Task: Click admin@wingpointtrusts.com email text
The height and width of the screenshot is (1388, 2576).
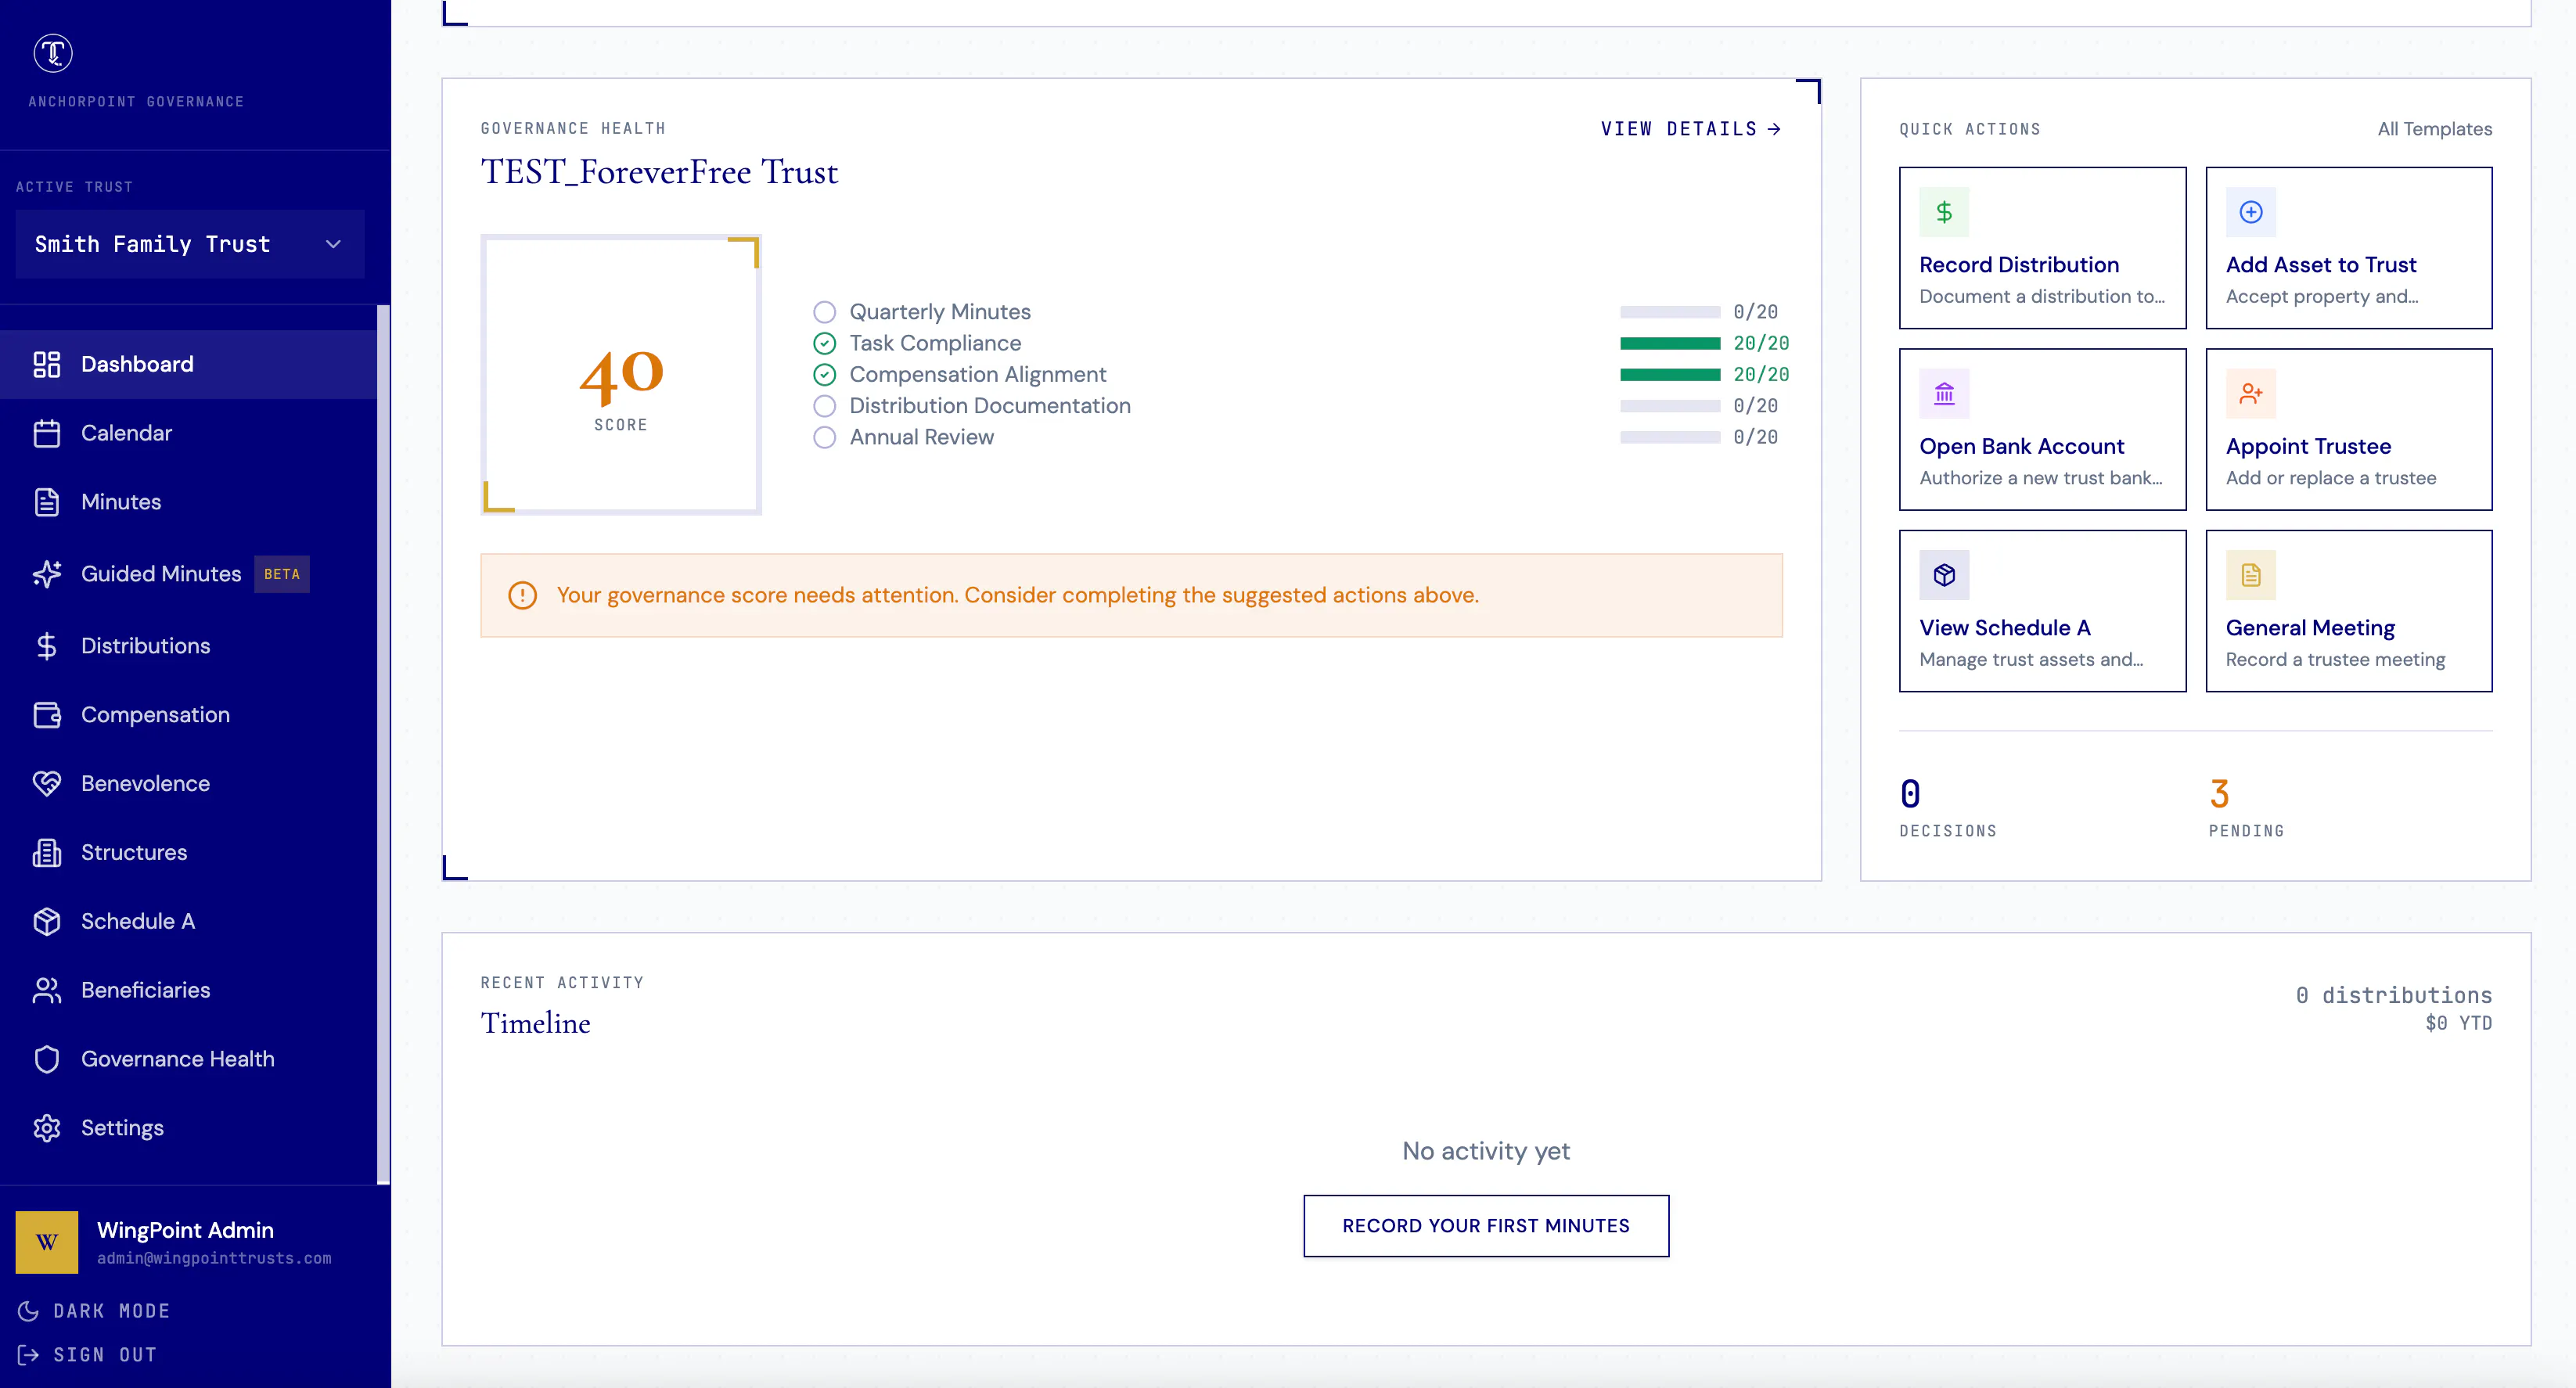Action: coord(214,1258)
